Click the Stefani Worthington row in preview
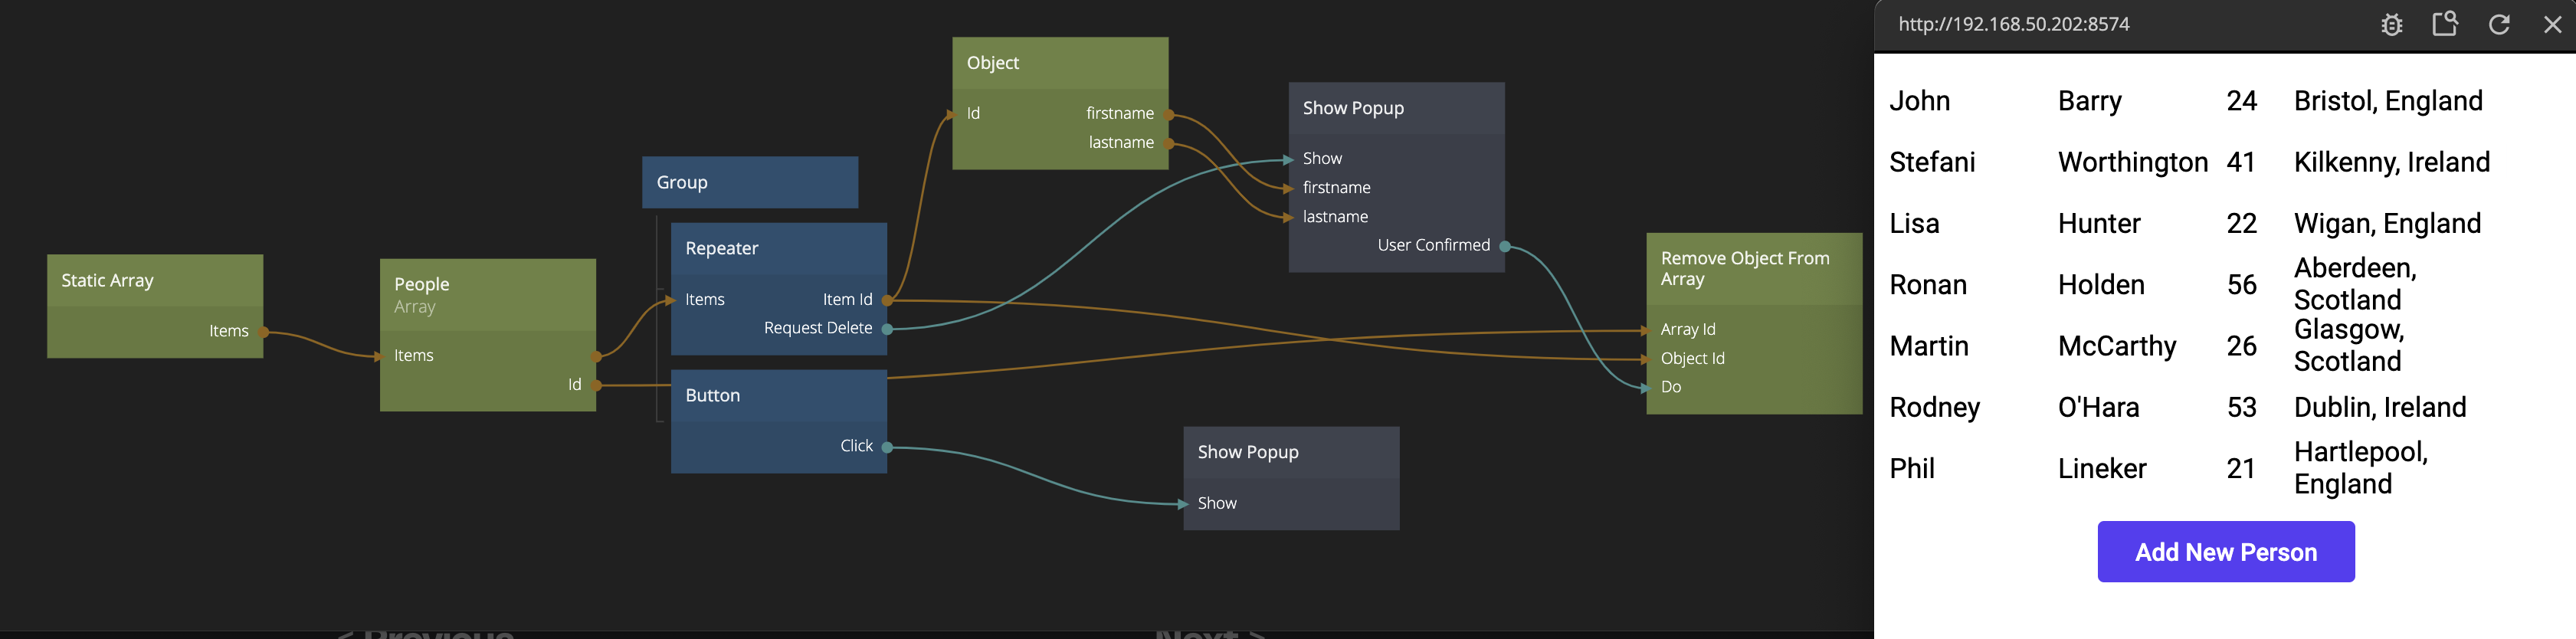The width and height of the screenshot is (2576, 639). (x=2188, y=162)
